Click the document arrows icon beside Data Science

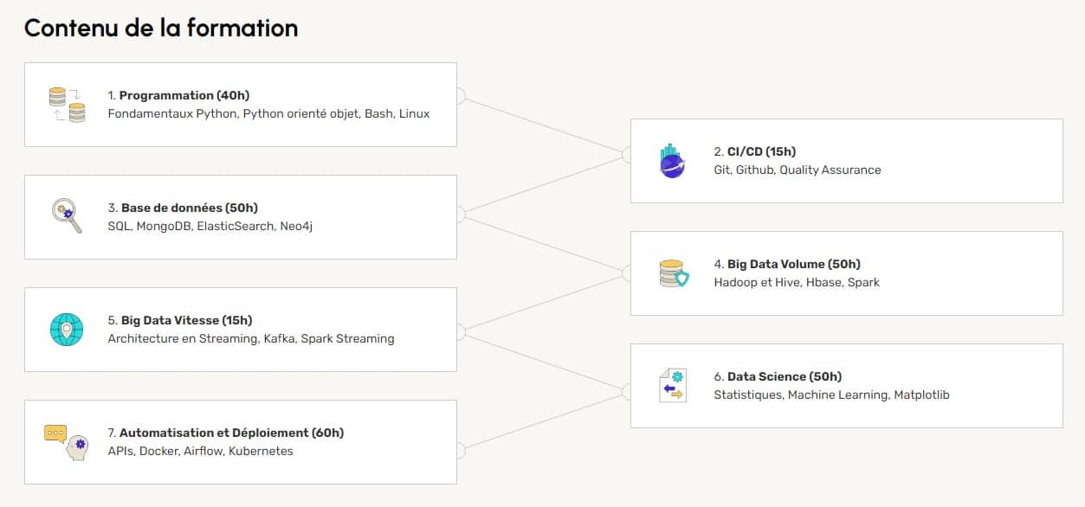click(673, 386)
